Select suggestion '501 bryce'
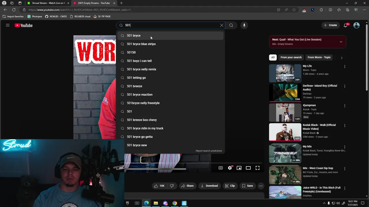 [x=170, y=36]
